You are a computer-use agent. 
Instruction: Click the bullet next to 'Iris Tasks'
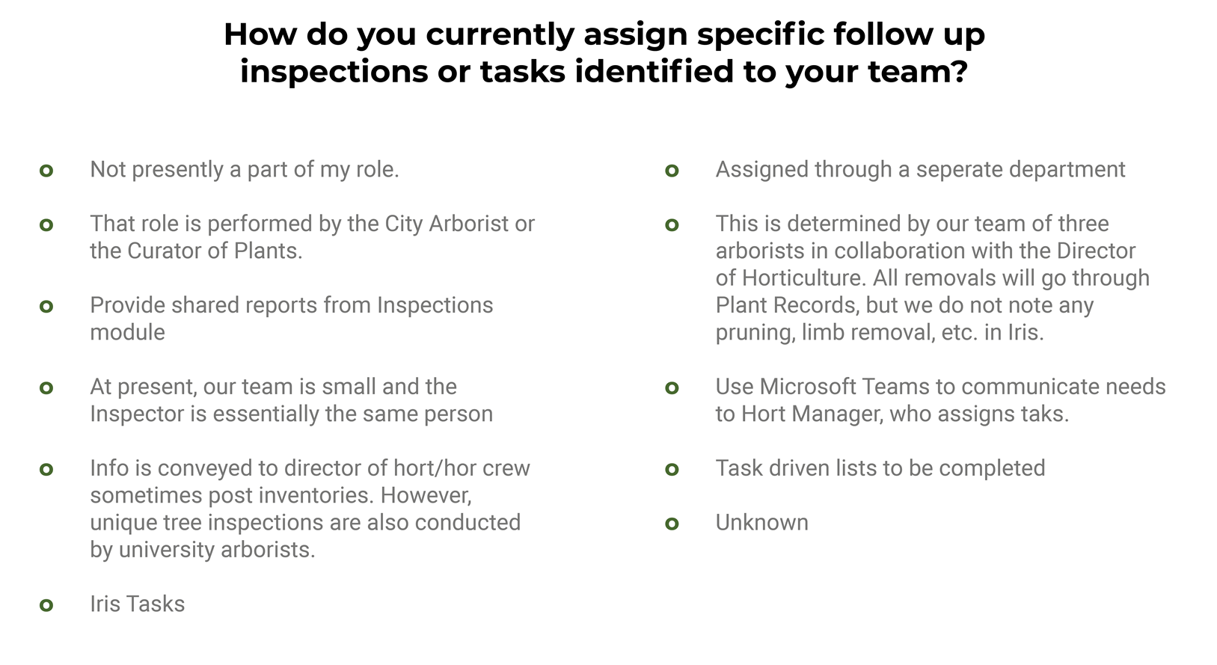click(46, 605)
